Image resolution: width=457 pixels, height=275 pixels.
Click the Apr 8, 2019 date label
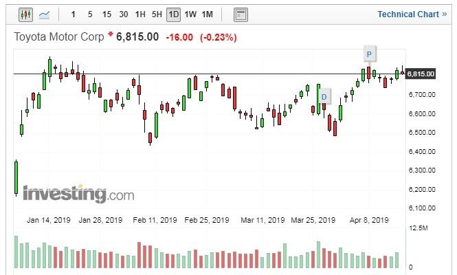pos(369,220)
